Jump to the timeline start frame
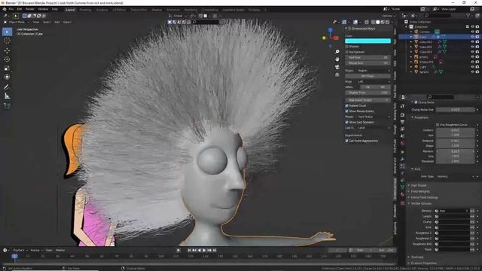482x271 pixels. (189, 250)
